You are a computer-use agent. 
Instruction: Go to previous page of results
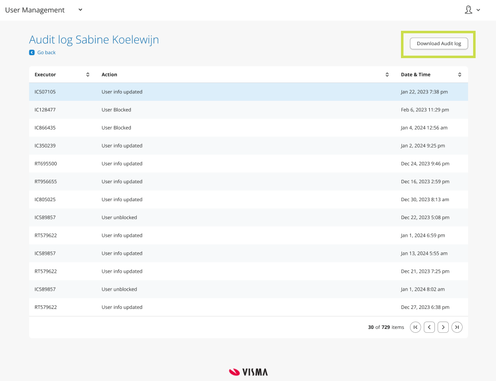coord(429,327)
